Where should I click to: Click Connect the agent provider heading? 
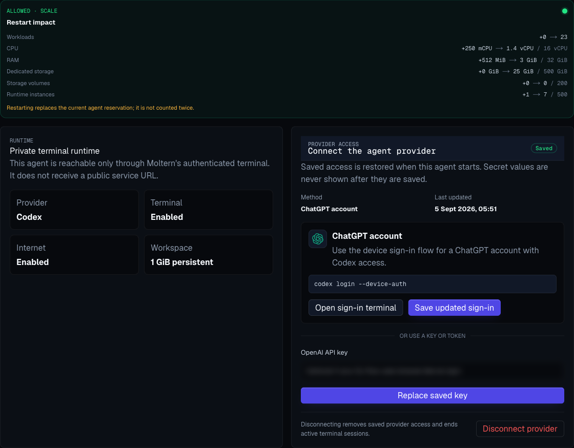(372, 151)
